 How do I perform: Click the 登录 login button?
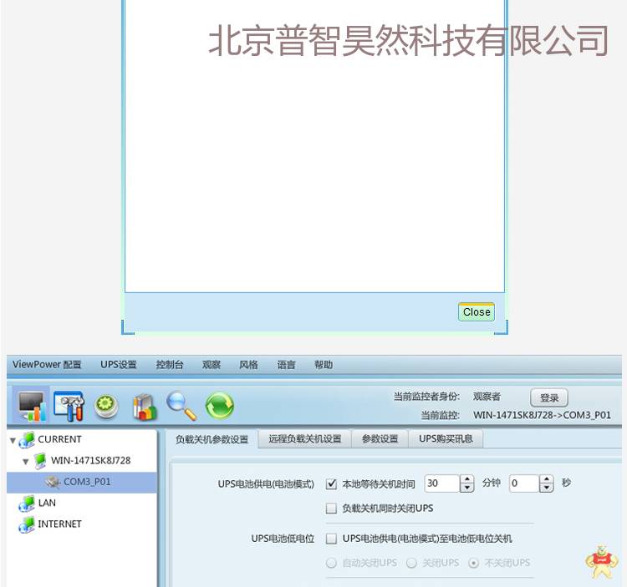click(549, 397)
